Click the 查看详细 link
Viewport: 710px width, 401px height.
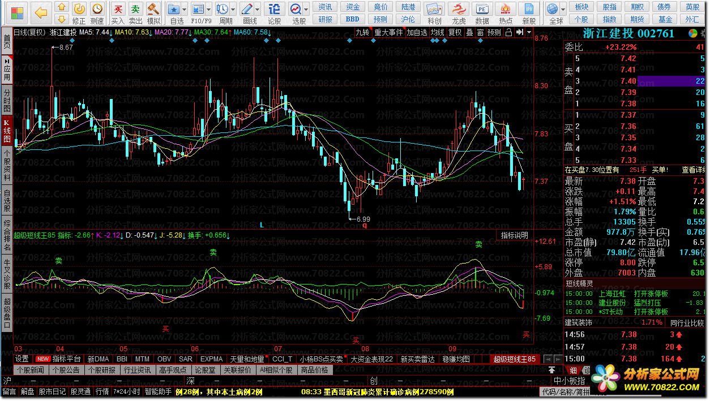pyautogui.click(x=694, y=170)
